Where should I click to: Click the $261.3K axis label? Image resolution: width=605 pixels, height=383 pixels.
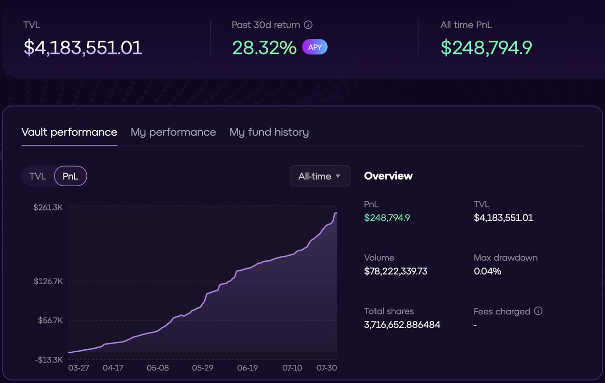click(x=49, y=207)
